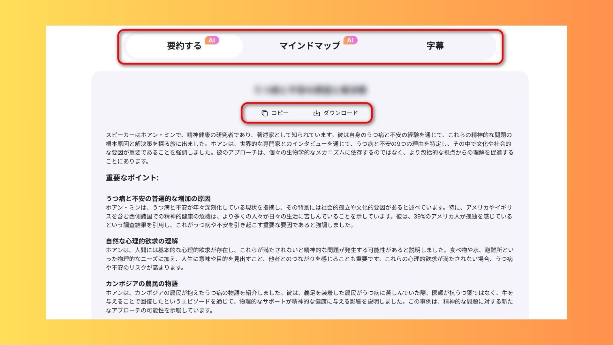This screenshot has width=613, height=345.
Task: Switch to the マインドマップ tab
Action: click(310, 46)
